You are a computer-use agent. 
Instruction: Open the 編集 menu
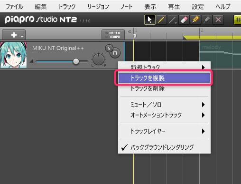[x=41, y=7]
